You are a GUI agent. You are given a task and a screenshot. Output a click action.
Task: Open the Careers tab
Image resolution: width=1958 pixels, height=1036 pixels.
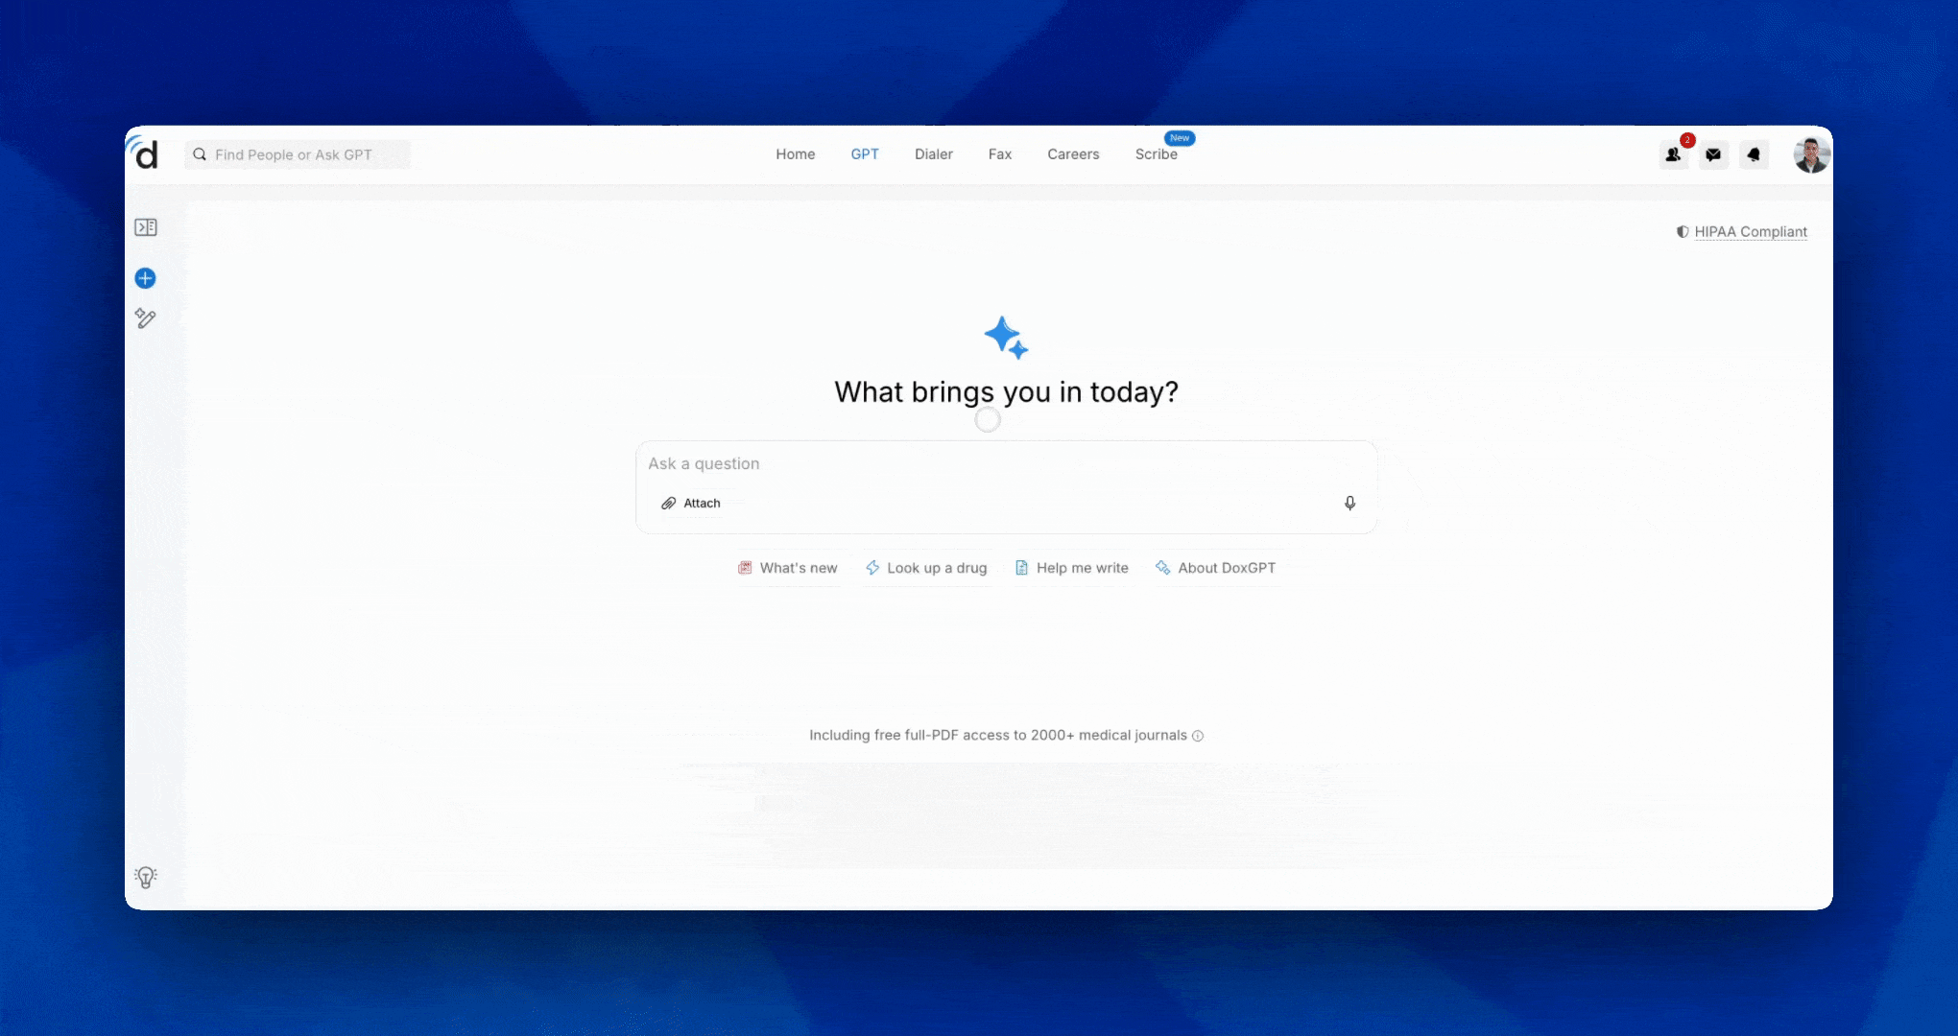point(1073,154)
